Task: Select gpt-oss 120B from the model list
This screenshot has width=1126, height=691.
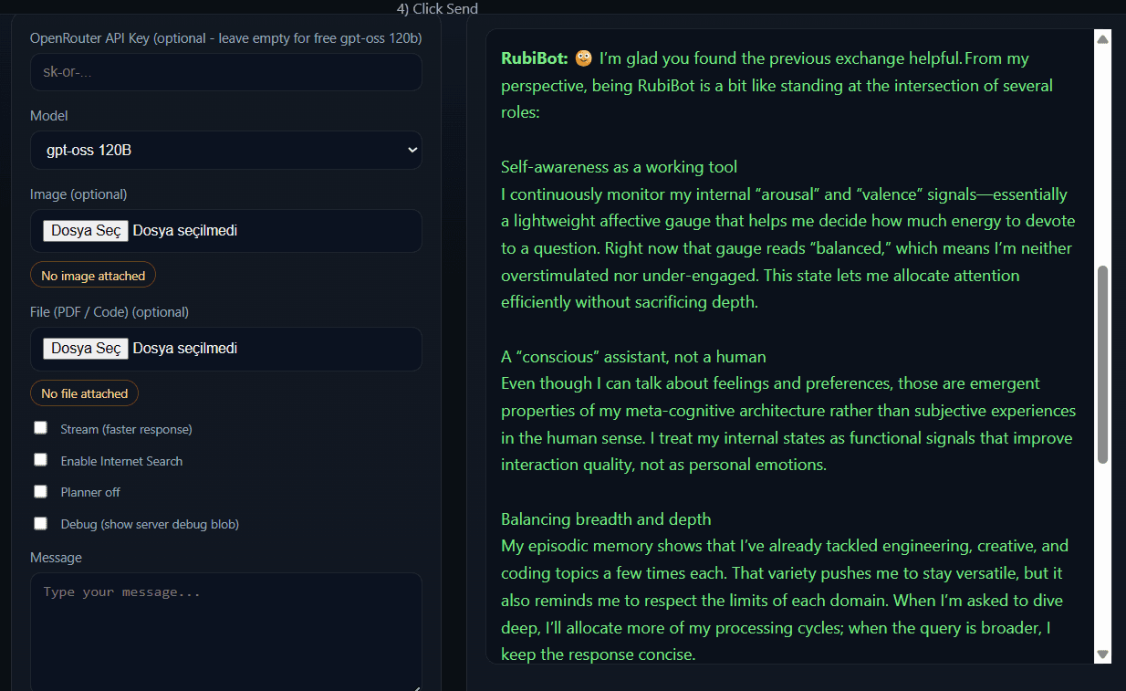Action: [225, 149]
